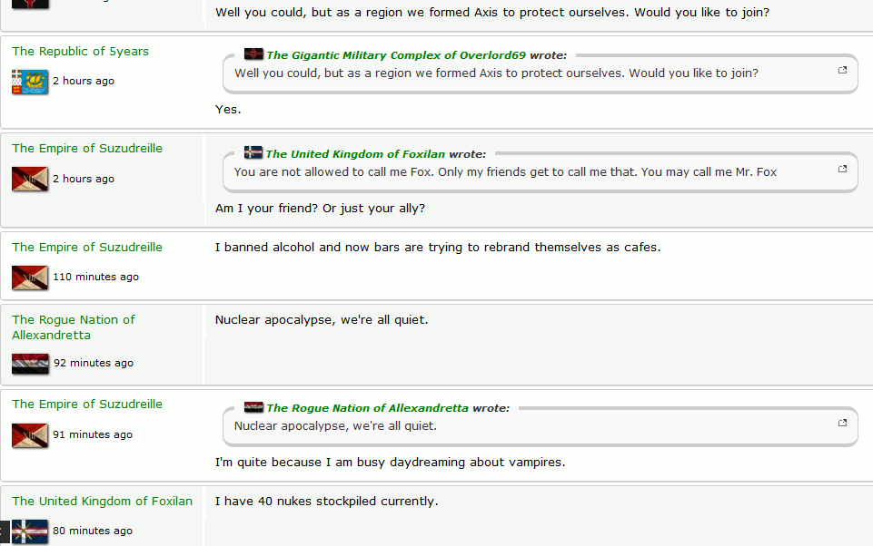Image resolution: width=873 pixels, height=546 pixels.
Task: Click small Foxilan flag in quote header
Action: (x=253, y=153)
